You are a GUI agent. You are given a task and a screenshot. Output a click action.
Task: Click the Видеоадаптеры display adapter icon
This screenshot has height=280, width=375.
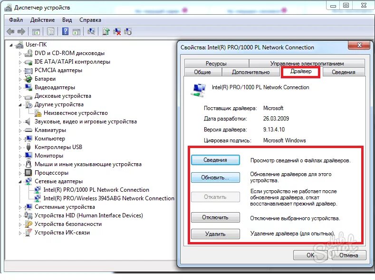[29, 87]
